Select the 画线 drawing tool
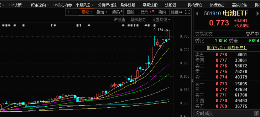 point(131,12)
